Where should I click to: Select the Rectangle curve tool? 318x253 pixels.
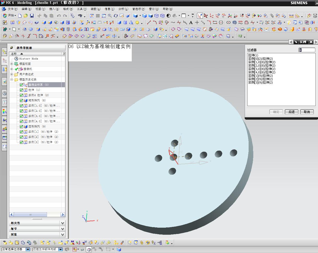215,22
